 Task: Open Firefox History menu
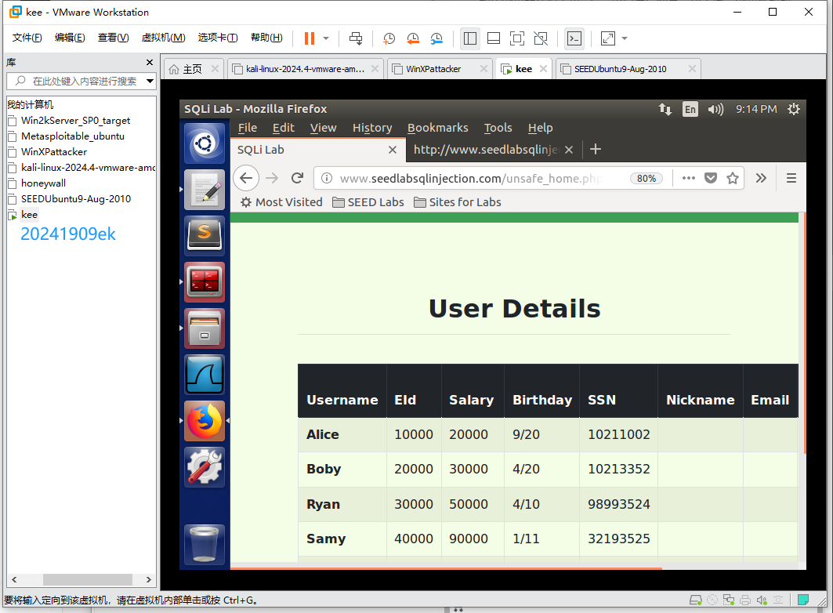tap(372, 128)
